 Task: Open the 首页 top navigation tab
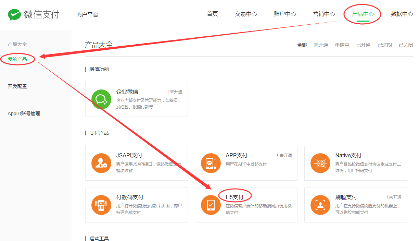212,14
